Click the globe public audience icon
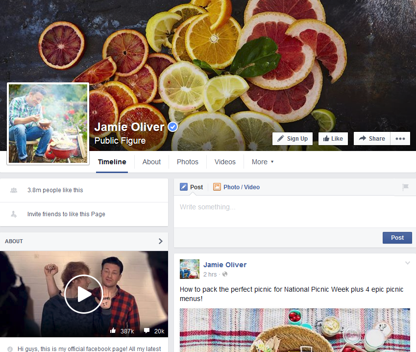This screenshot has width=416, height=352. point(225,274)
